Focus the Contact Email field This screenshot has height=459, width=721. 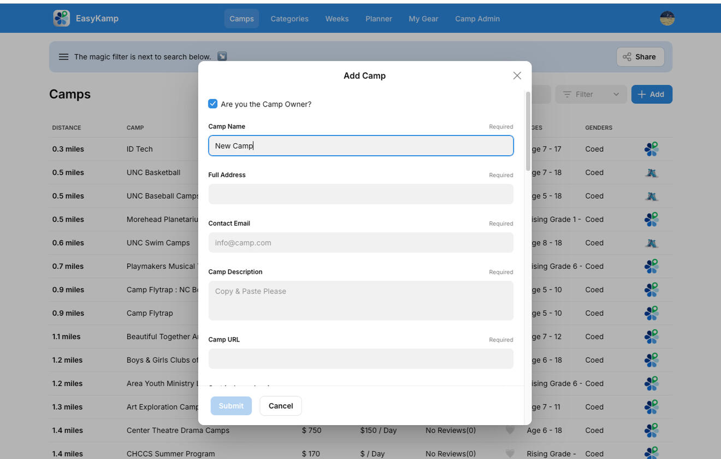coord(361,243)
